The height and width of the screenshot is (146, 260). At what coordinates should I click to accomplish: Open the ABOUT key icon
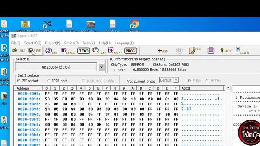[226, 51]
